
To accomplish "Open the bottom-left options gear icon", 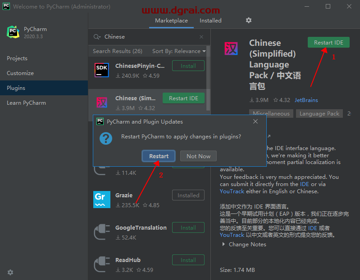I will 10,272.
